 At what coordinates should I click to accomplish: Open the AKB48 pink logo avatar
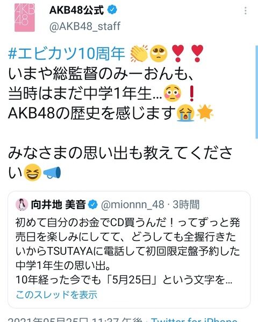point(25,18)
